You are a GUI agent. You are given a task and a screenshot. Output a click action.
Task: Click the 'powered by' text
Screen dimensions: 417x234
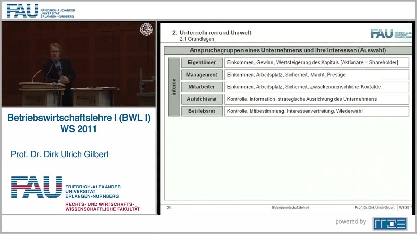[x=351, y=222]
